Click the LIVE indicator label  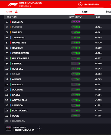[x=9, y=12]
